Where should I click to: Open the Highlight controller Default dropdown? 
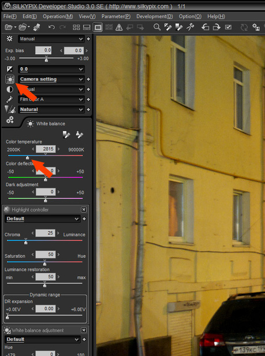point(42,219)
